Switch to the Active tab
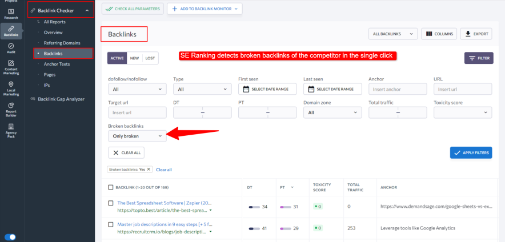 (117, 58)
